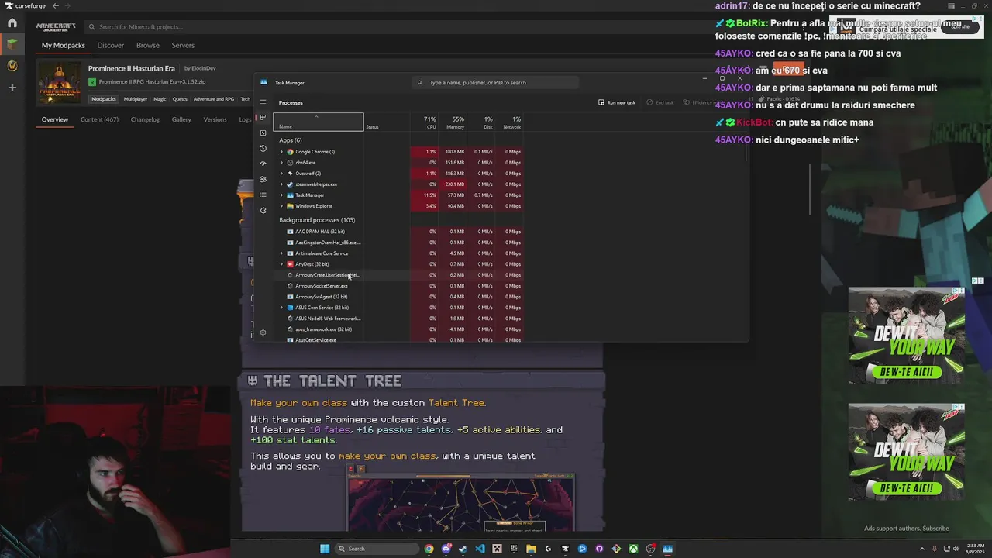Switch to My Modpacks tab

[64, 45]
